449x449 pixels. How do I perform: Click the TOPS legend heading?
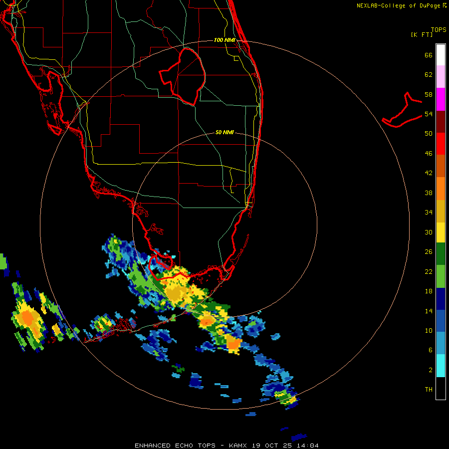439,29
